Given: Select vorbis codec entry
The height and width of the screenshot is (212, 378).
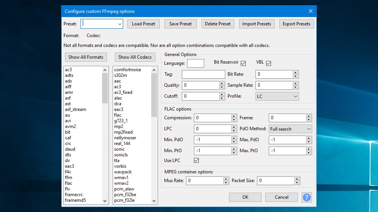Looking at the screenshot, I should 120,166.
